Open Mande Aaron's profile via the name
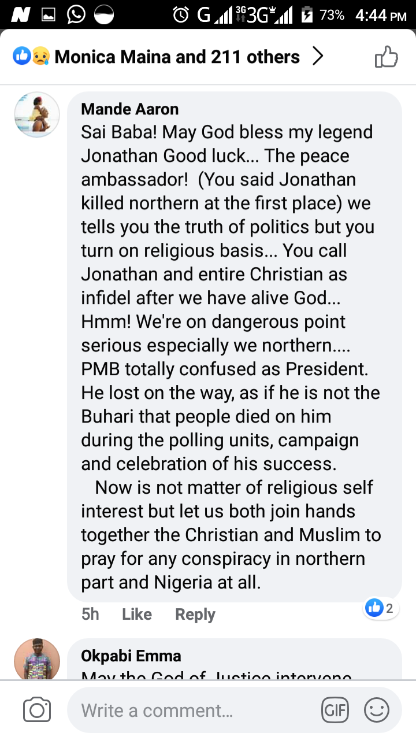This screenshot has height=740, width=416. click(130, 109)
